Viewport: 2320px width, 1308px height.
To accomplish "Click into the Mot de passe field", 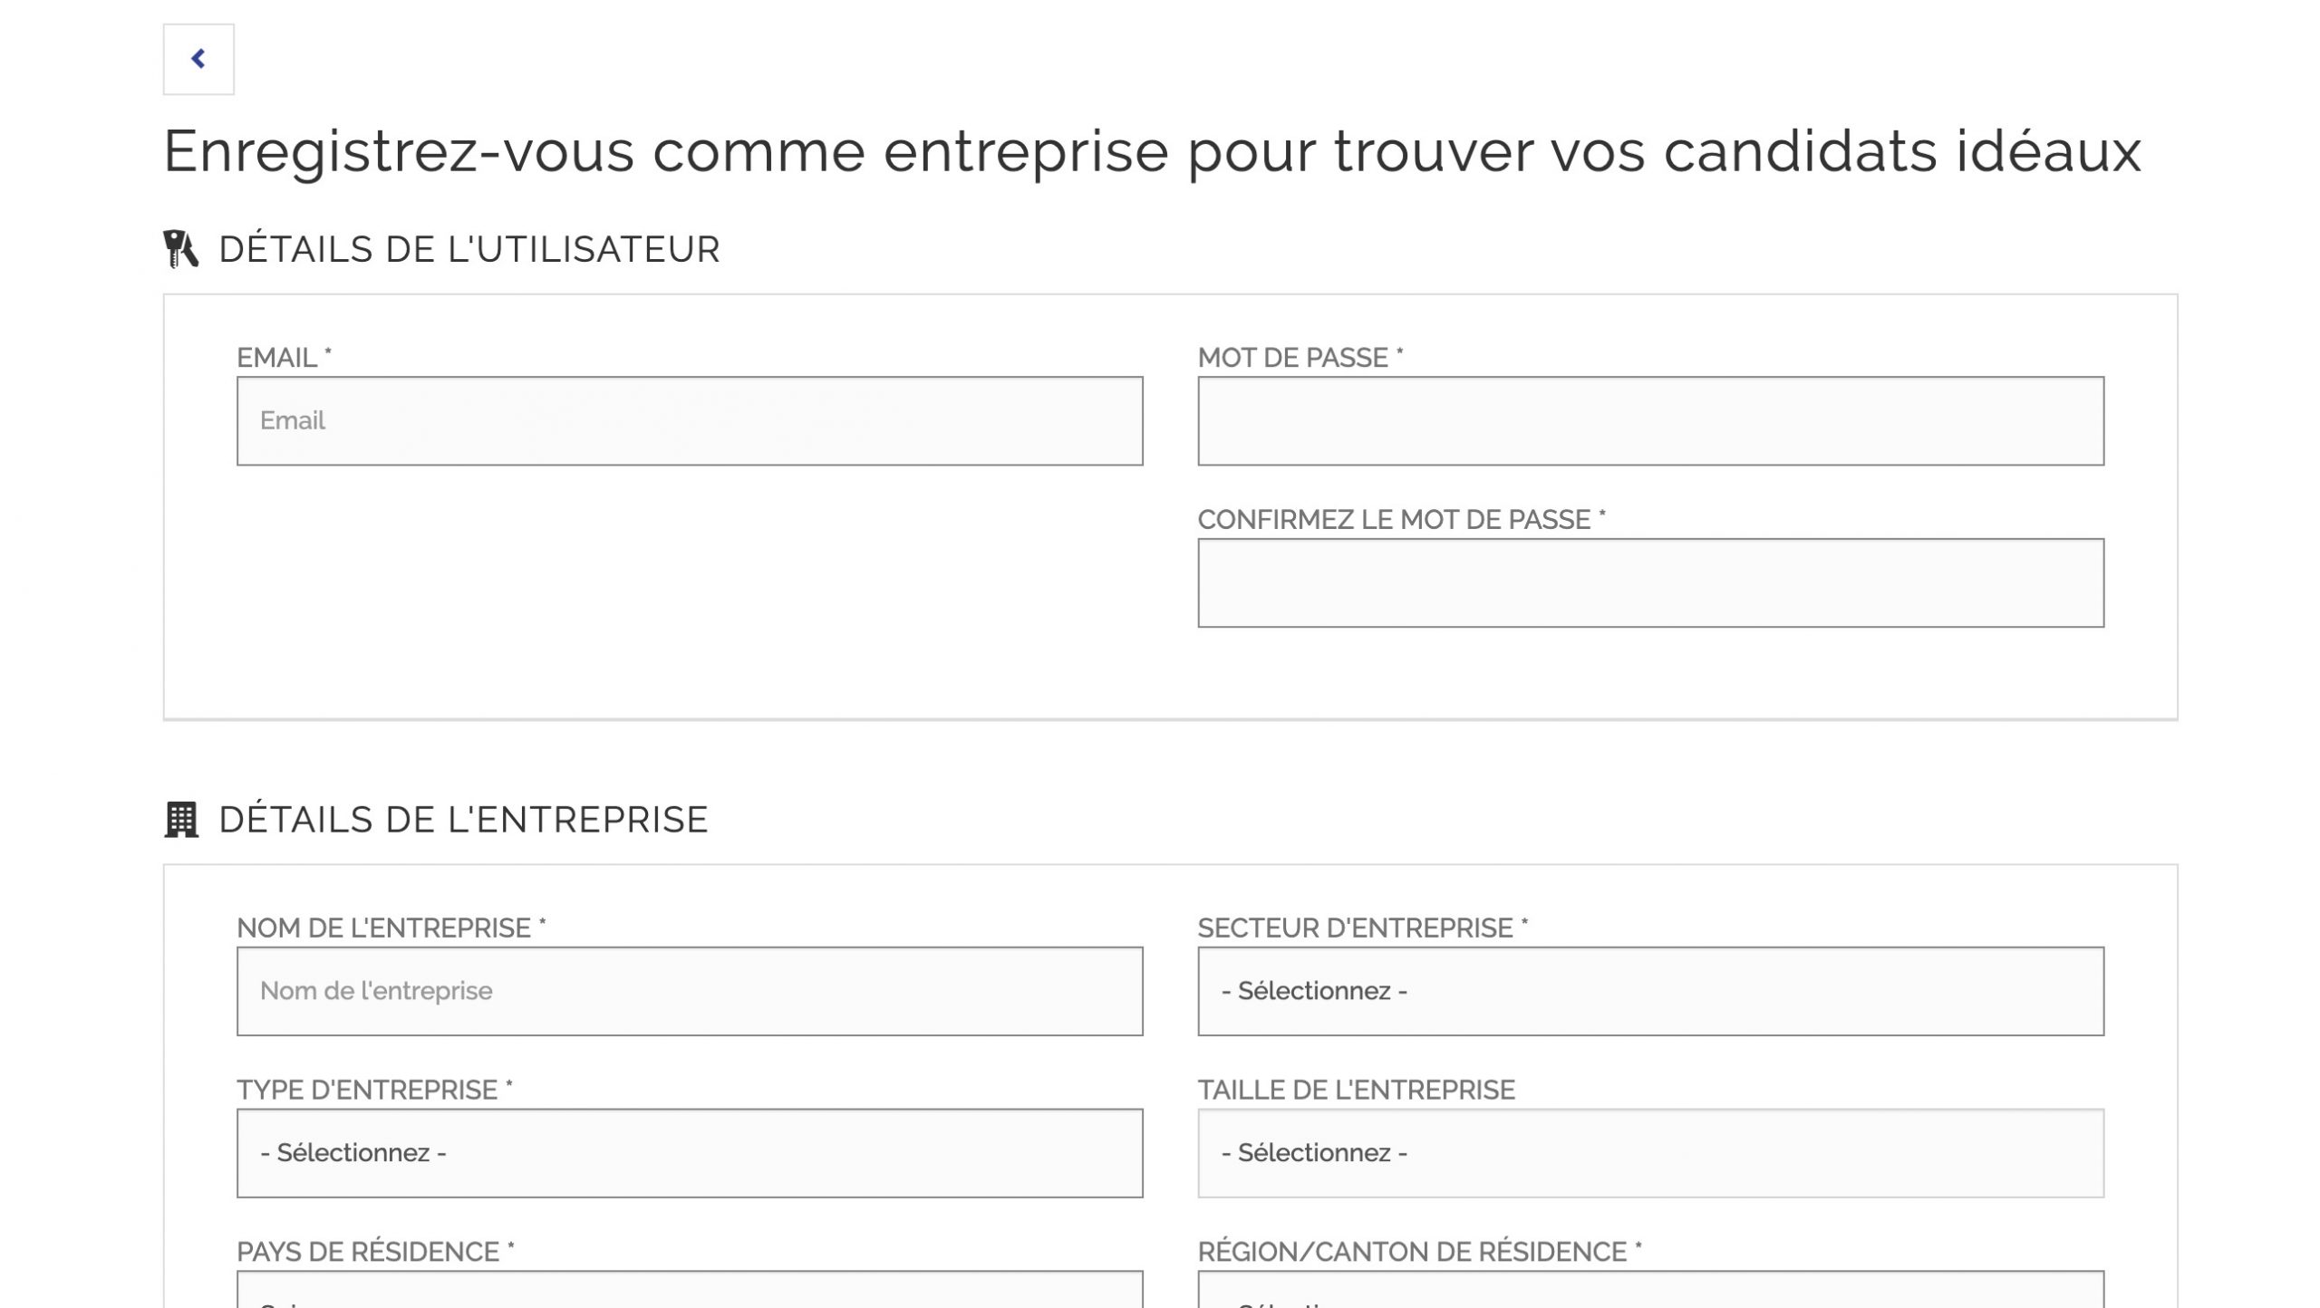I will (x=1650, y=421).
